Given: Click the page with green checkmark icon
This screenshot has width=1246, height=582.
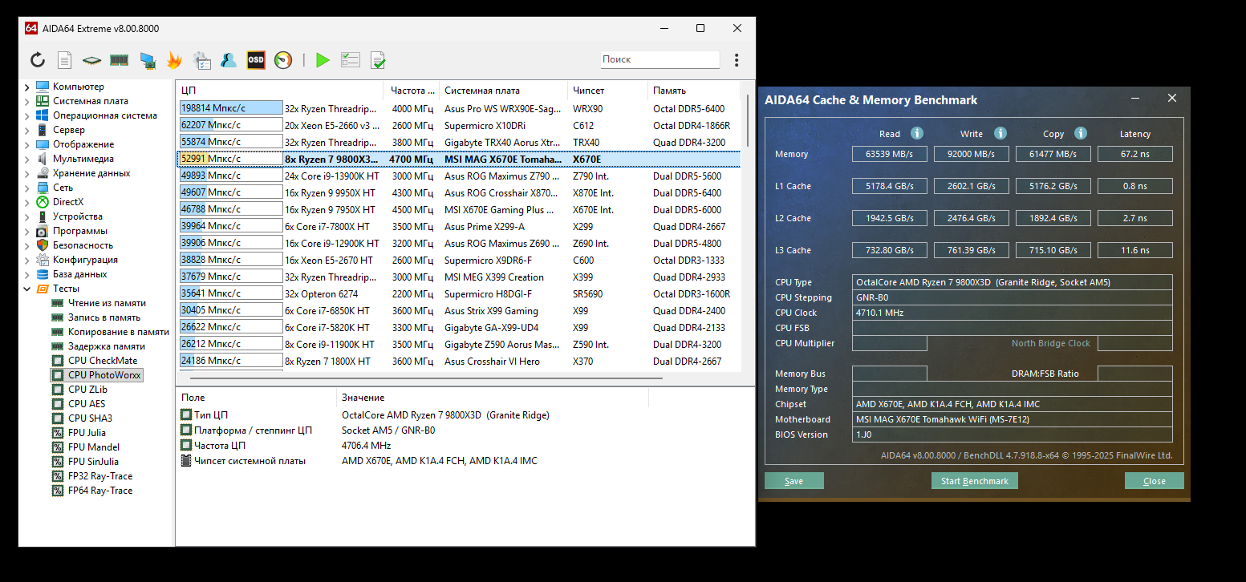Looking at the screenshot, I should click(378, 60).
